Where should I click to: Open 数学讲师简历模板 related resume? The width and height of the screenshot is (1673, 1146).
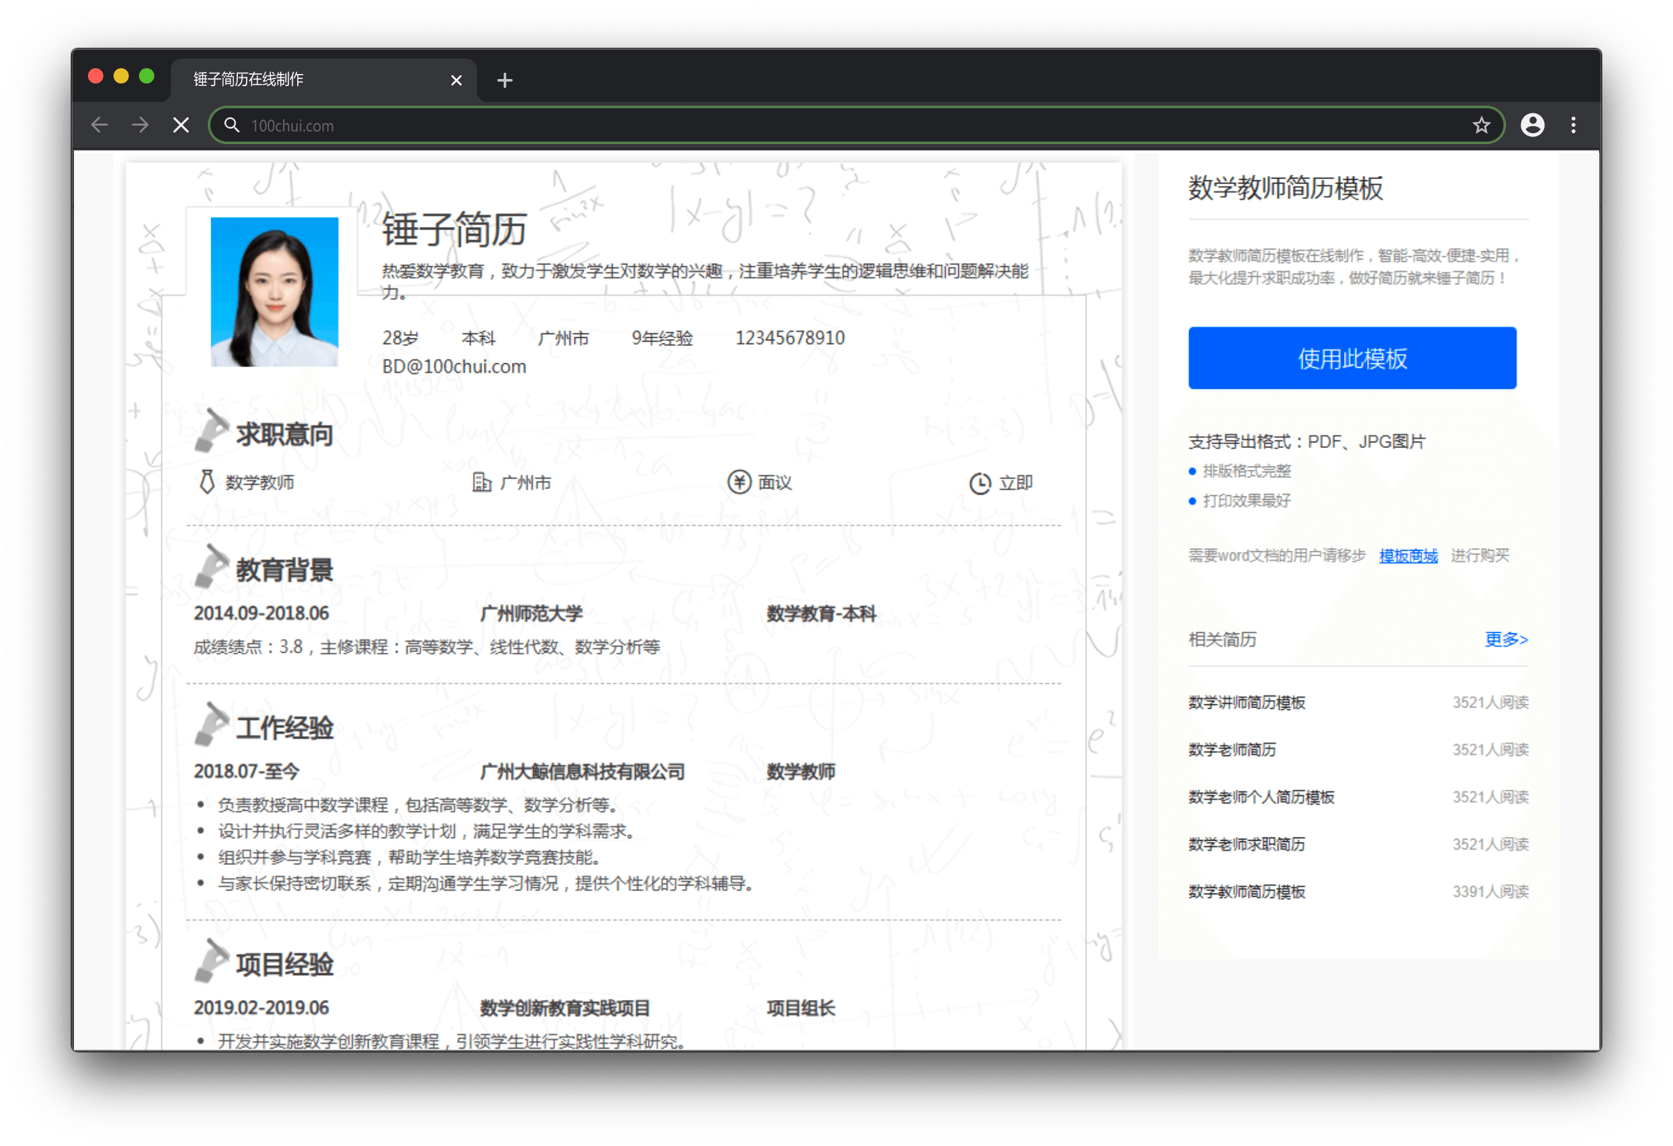point(1246,702)
